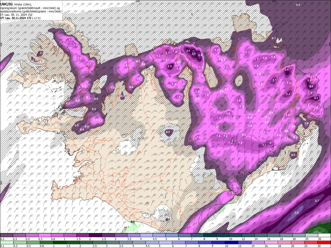Screen dimensions: 331x248
Task: Pick the red lower legend swatch at 30
Action: (324, 243)
